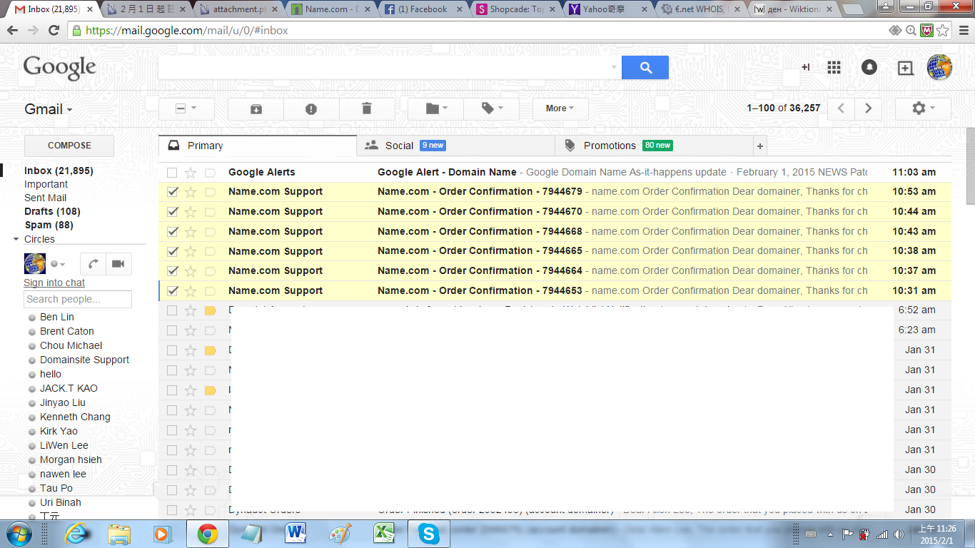Screen dimensions: 975x548
Task: Go to next page of emails
Action: click(x=868, y=108)
